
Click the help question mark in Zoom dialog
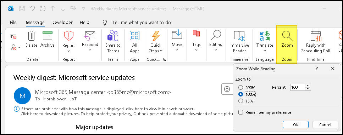click(316, 69)
